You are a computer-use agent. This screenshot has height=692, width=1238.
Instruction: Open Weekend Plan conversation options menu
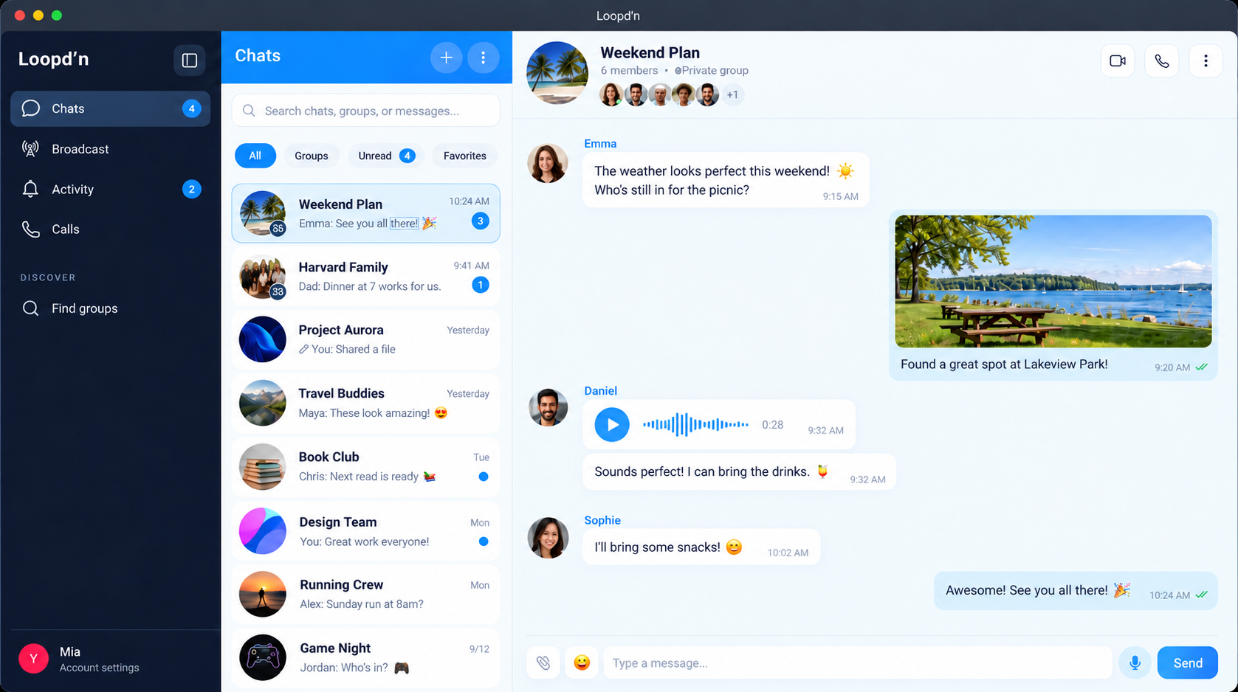point(1206,61)
